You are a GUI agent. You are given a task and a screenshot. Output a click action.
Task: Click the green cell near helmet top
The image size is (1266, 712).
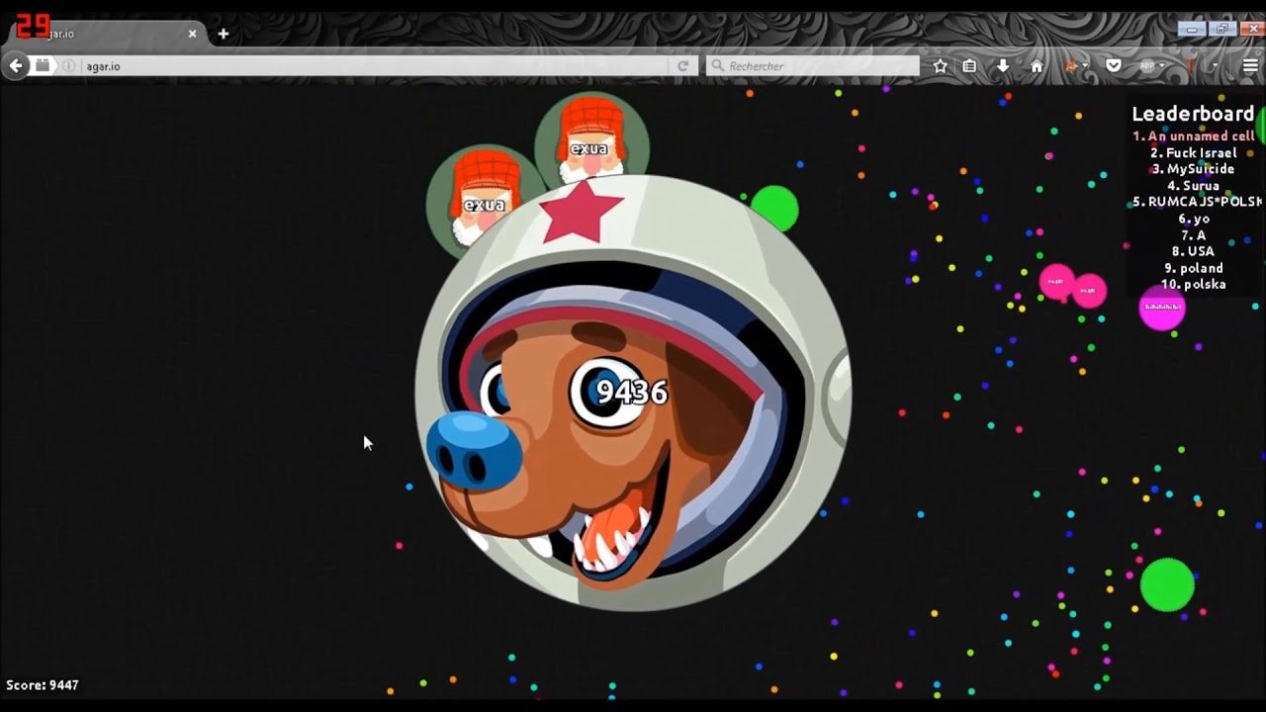click(x=774, y=209)
